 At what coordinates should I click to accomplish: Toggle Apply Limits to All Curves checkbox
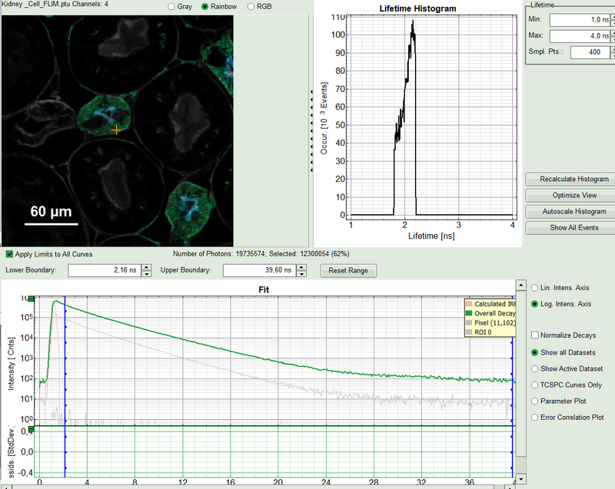click(x=9, y=254)
